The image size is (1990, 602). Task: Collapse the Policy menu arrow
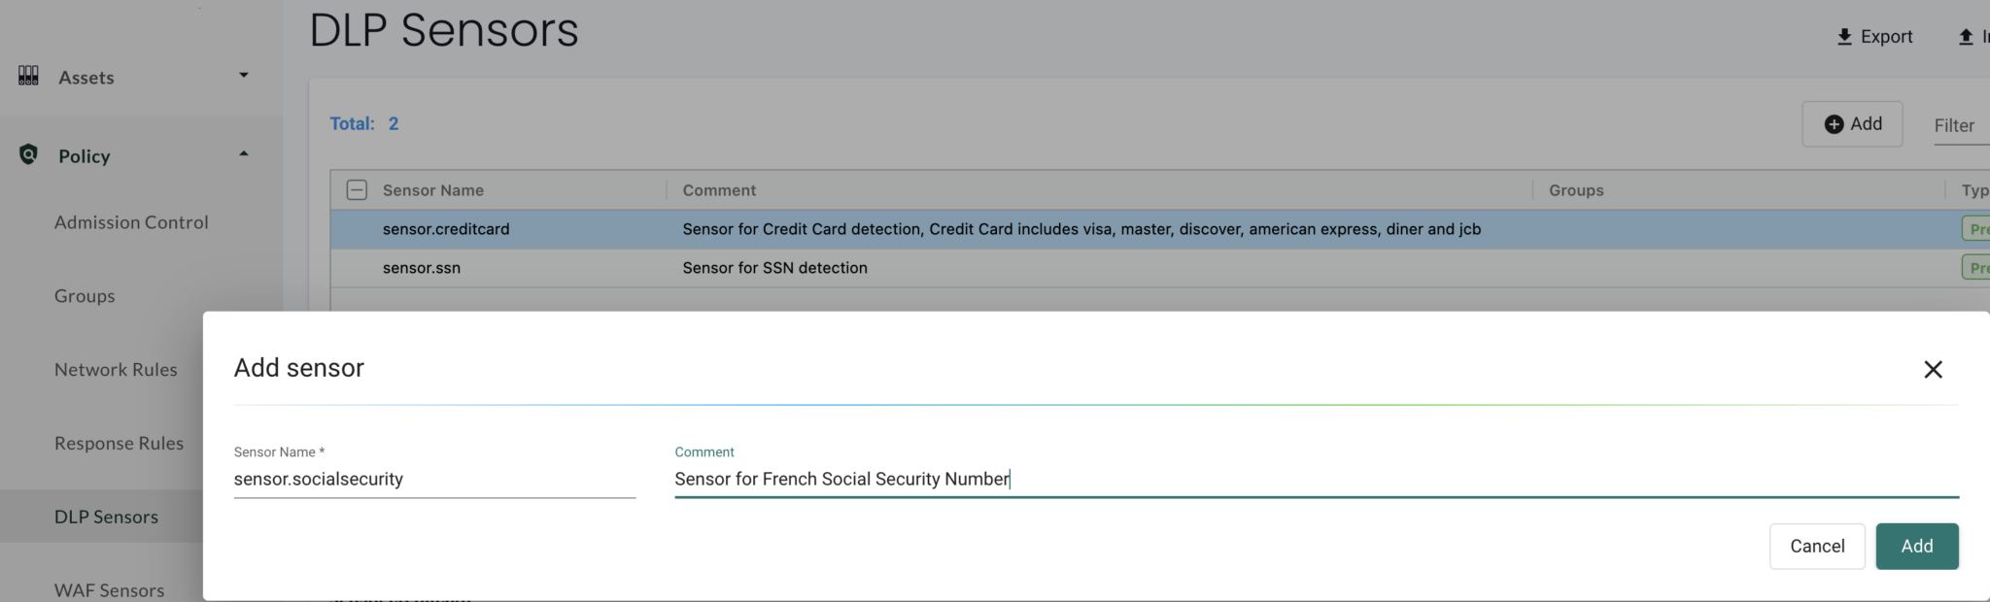coord(244,154)
